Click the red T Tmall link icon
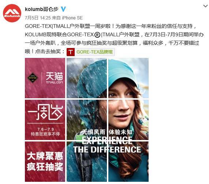This screenshot has height=184, width=209. (x=71, y=52)
